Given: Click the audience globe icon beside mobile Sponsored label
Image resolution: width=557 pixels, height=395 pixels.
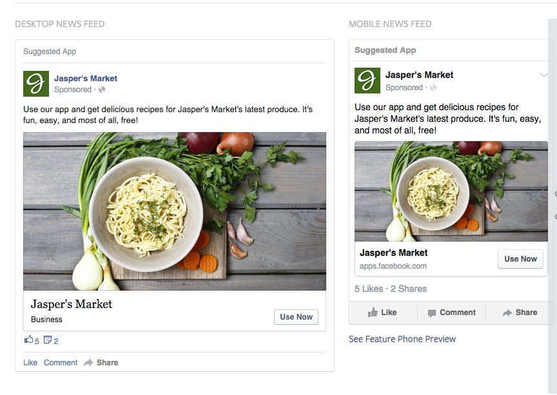Looking at the screenshot, I should pos(433,88).
